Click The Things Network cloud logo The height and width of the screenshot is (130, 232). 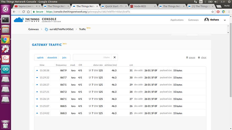18,20
